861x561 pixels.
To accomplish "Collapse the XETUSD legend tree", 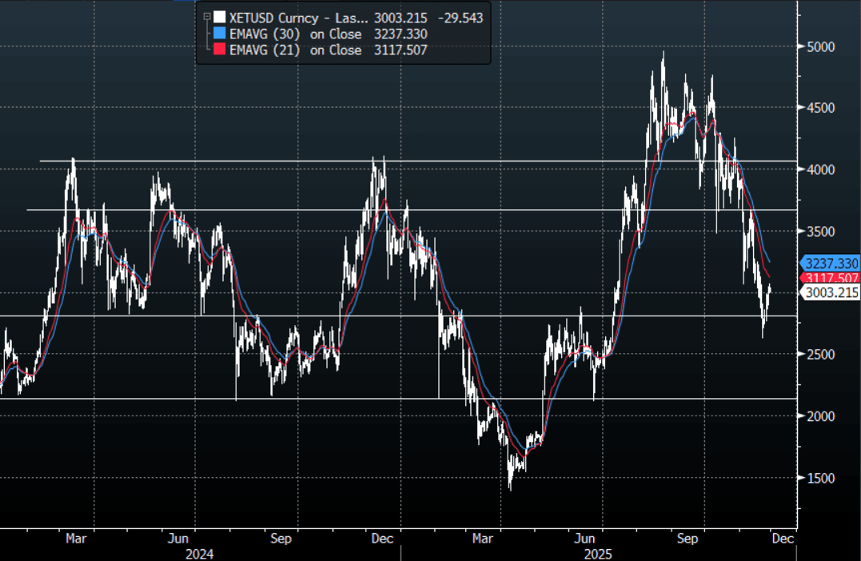I will 206,17.
